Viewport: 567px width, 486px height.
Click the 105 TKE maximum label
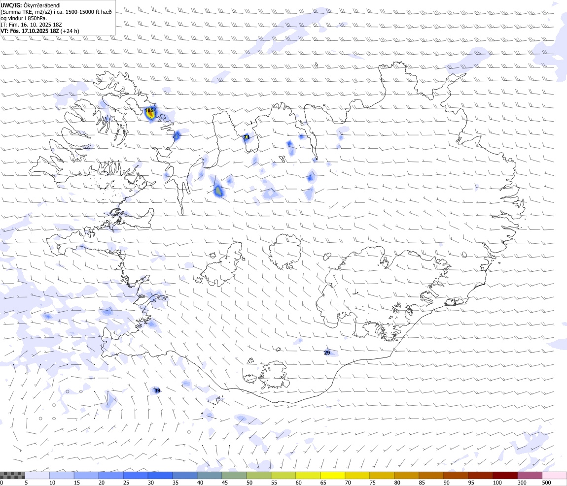pos(149,110)
